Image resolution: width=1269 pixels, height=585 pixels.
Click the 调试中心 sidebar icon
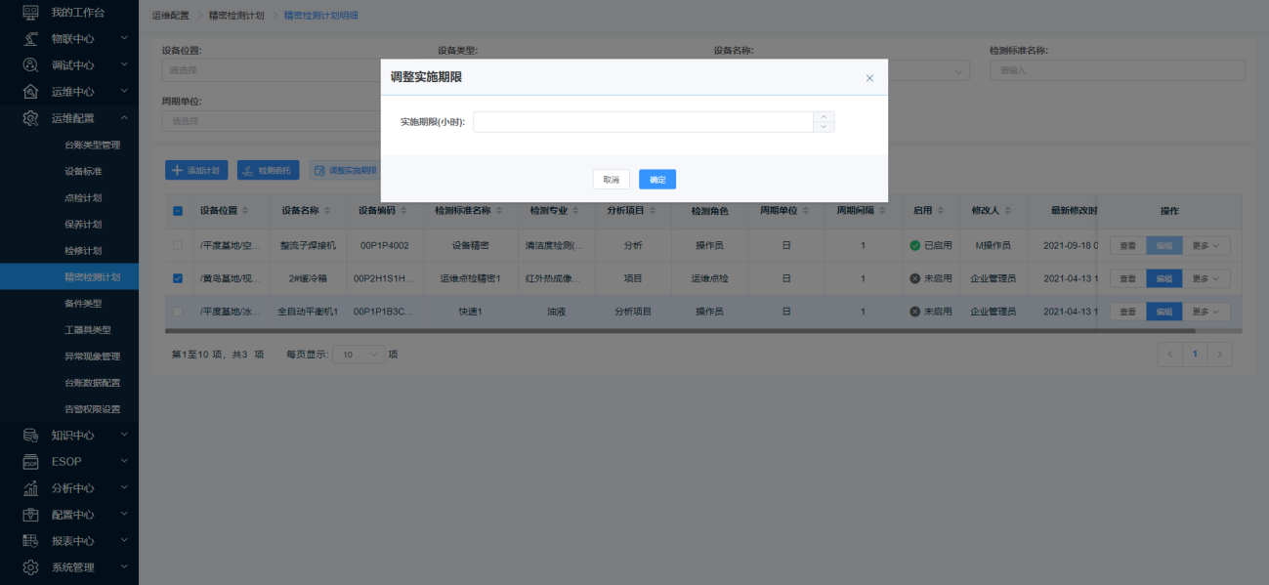pyautogui.click(x=30, y=65)
